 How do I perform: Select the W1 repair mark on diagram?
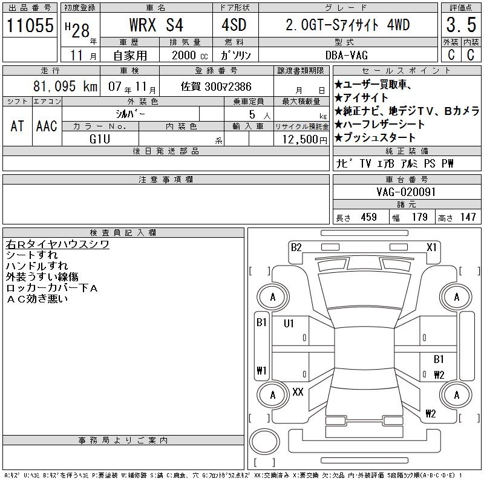(261, 371)
